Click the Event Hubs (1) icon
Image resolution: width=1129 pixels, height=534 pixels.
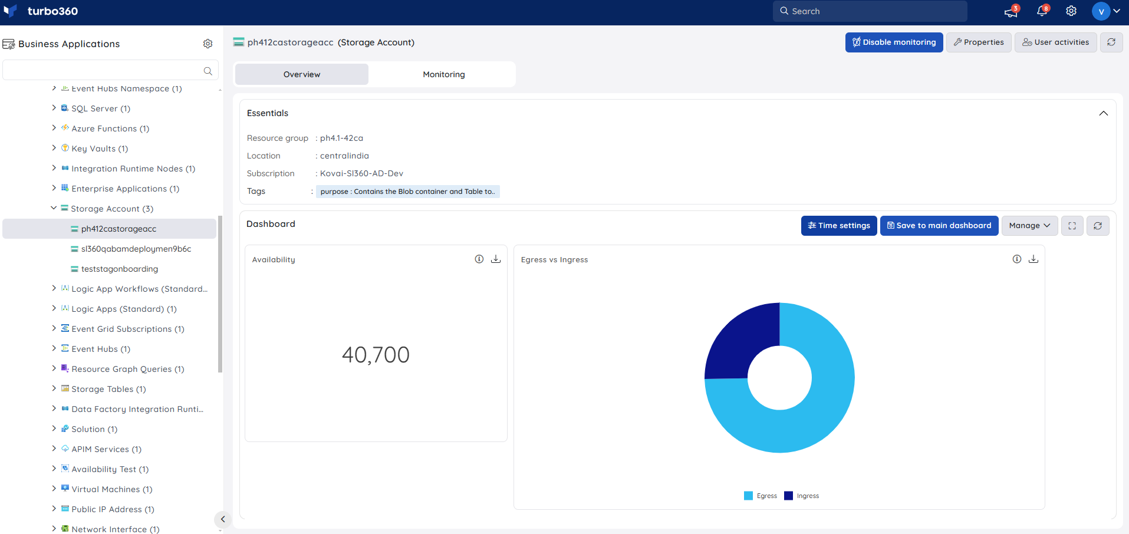(65, 348)
